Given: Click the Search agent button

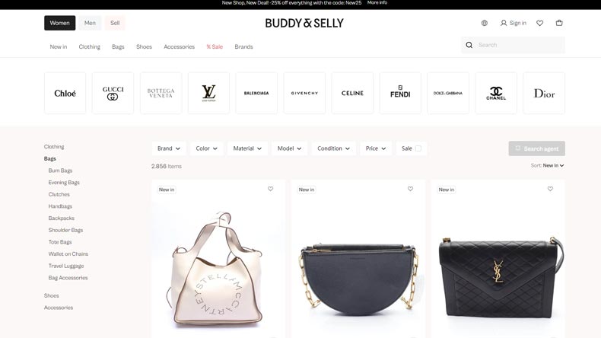Looking at the screenshot, I should point(536,148).
